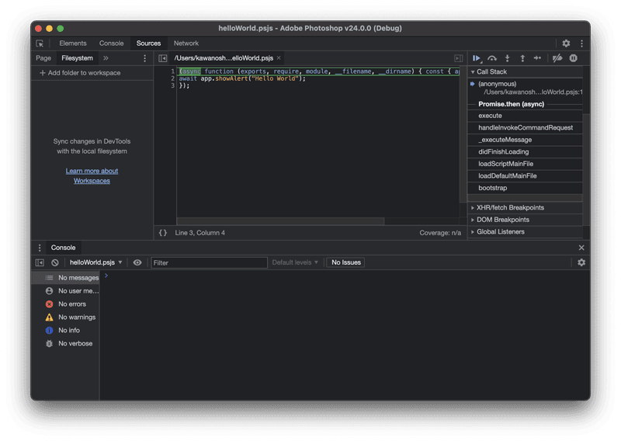Screen dimensions: 621x441
Task: Click the console Filter input field
Action: tap(209, 262)
